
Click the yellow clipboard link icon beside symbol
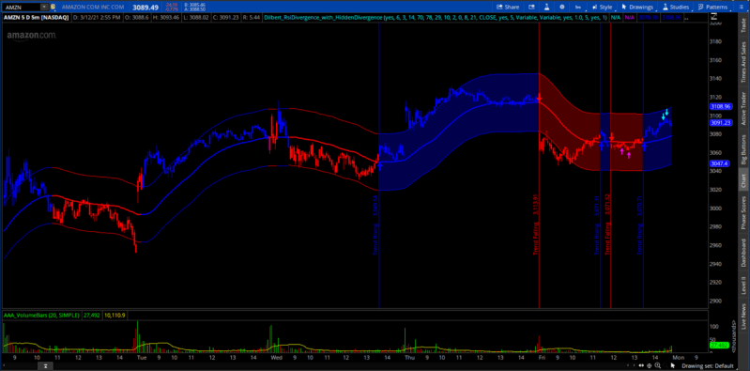(53, 8)
